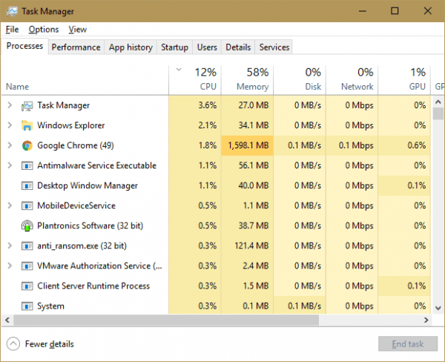Expand the anti_ransom.exe process group
Screen dimensions: 445x362
pyautogui.click(x=10, y=246)
